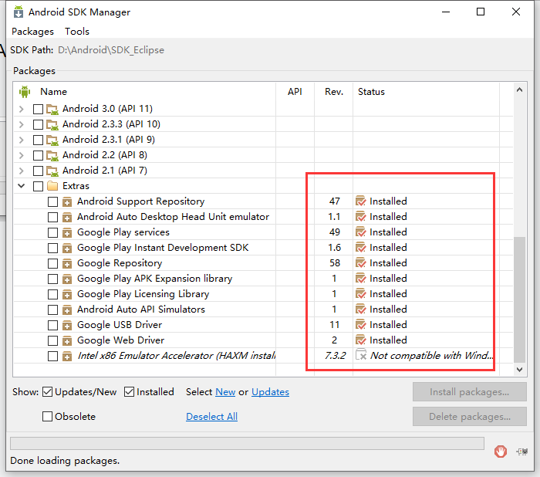Click package icon for Google Play Instant Development SDK
Image resolution: width=540 pixels, height=477 pixels.
pos(67,249)
